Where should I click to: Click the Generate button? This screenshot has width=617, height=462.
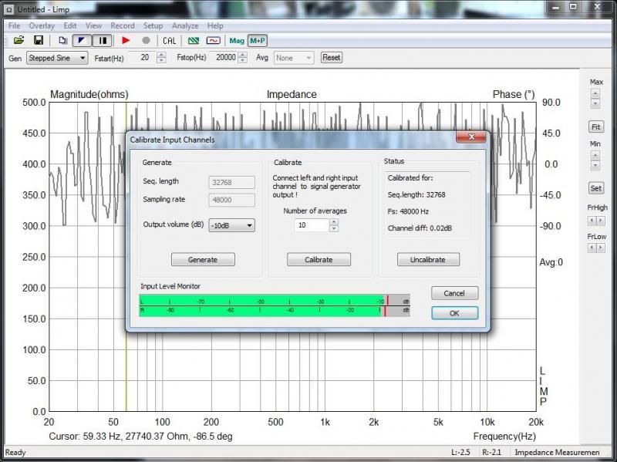tap(203, 260)
